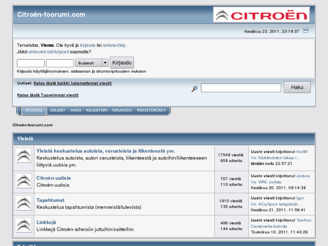Viewport: 328px width, 246px height.
Task: Open the Citroën-uutisia board title
Action: pos(54,178)
